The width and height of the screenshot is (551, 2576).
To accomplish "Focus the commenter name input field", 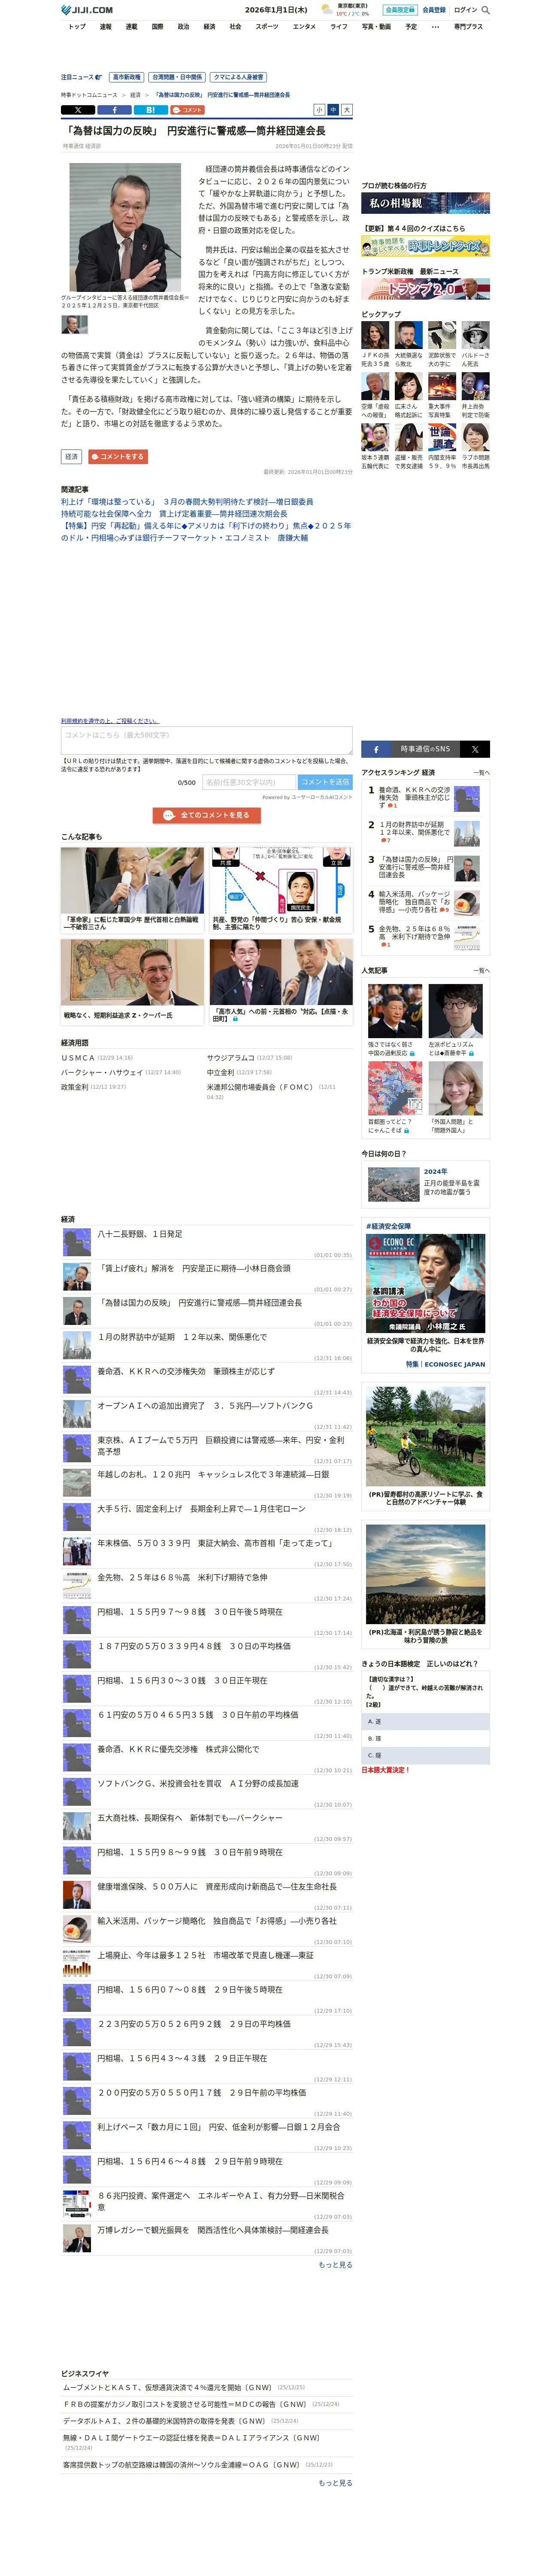I will (x=248, y=782).
